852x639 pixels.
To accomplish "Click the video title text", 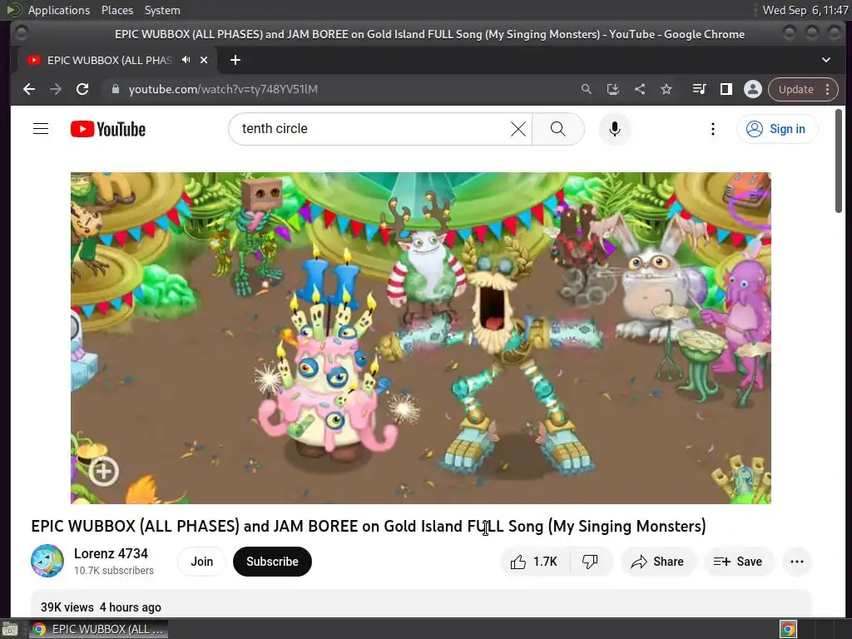I will coord(369,526).
